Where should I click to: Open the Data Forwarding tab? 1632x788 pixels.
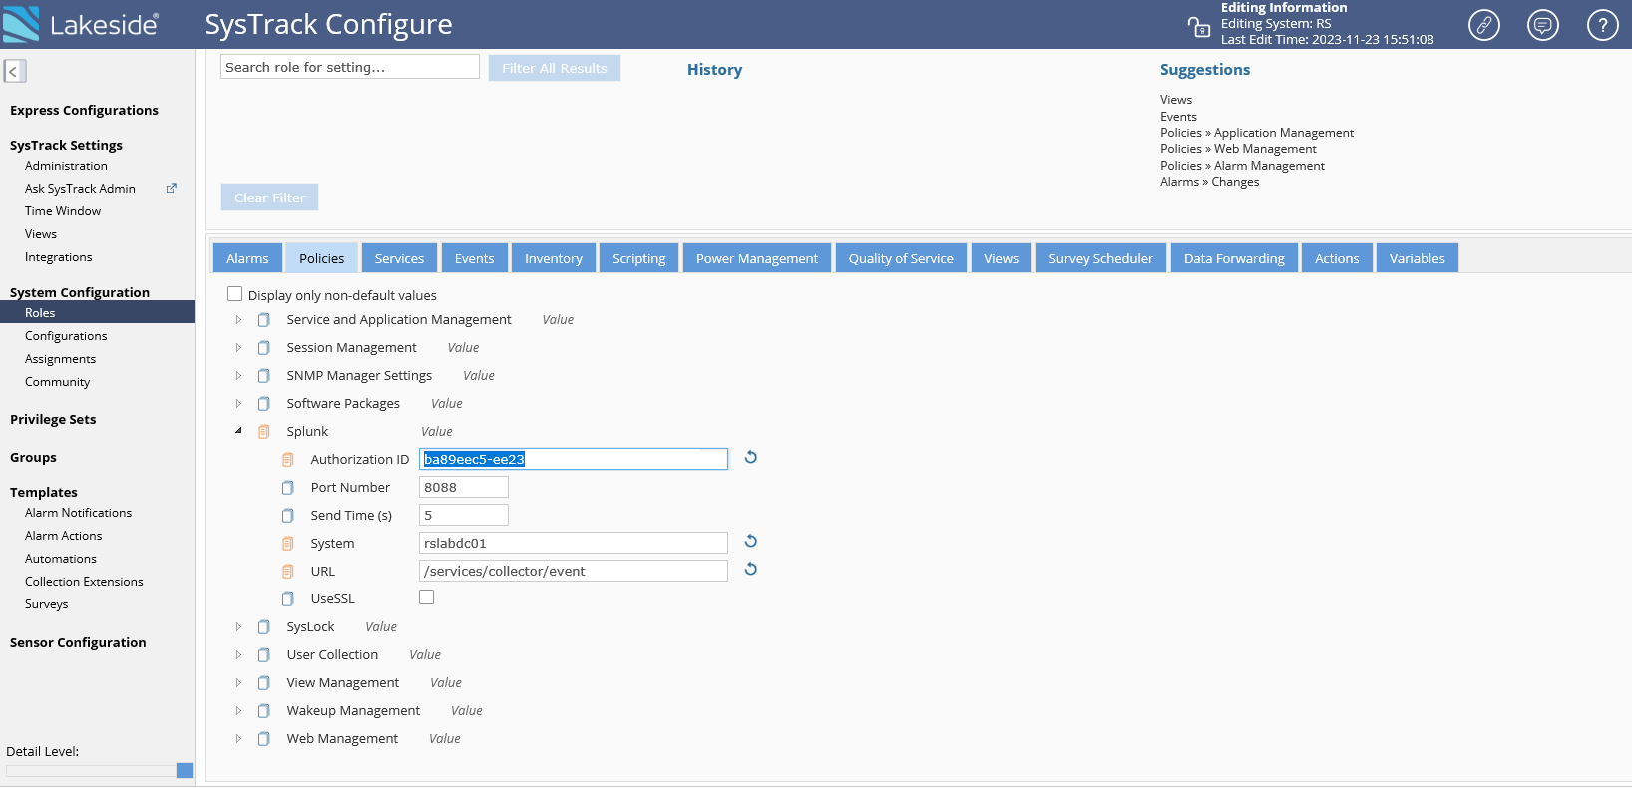1234,258
